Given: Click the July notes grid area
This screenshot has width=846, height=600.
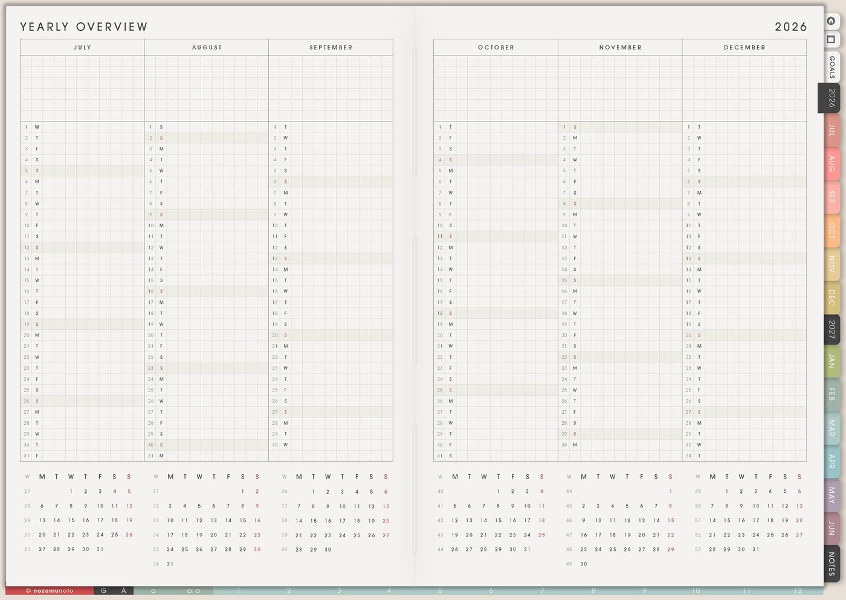Looking at the screenshot, I should pos(82,89).
